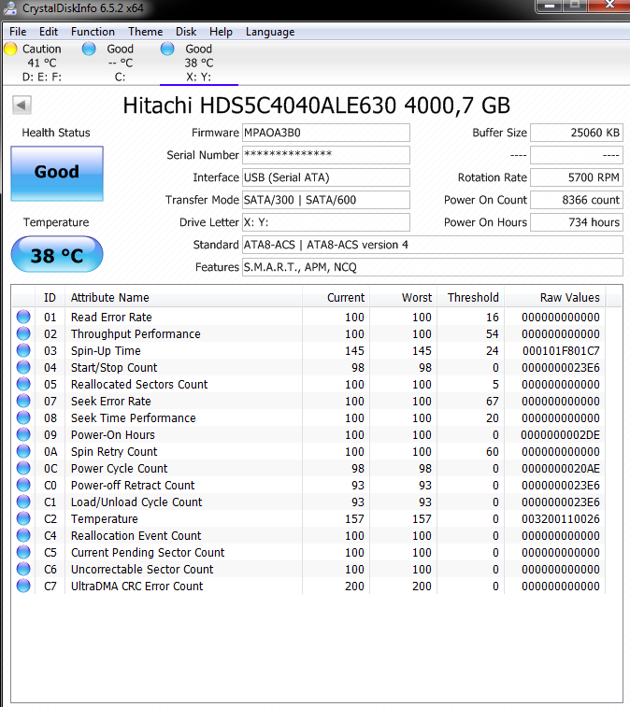
Task: Click the Hitachi HDS5C4040ALE630 disk title
Action: (x=316, y=106)
